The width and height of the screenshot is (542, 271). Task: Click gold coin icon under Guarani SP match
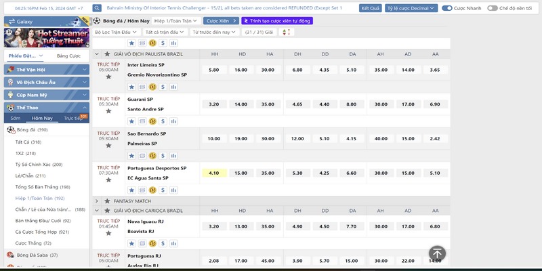point(152,121)
